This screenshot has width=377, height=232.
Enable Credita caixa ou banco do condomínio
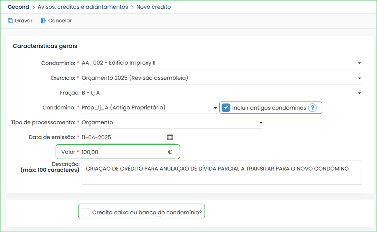[86, 212]
